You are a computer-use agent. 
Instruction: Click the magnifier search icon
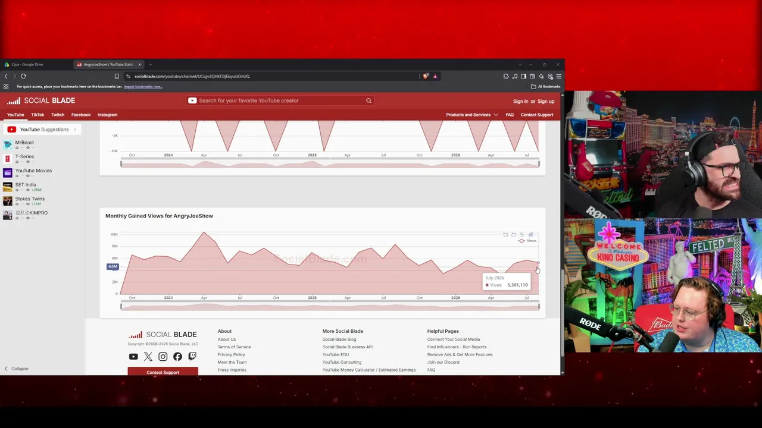[368, 100]
